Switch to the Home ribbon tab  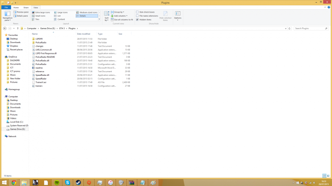coord(16,7)
